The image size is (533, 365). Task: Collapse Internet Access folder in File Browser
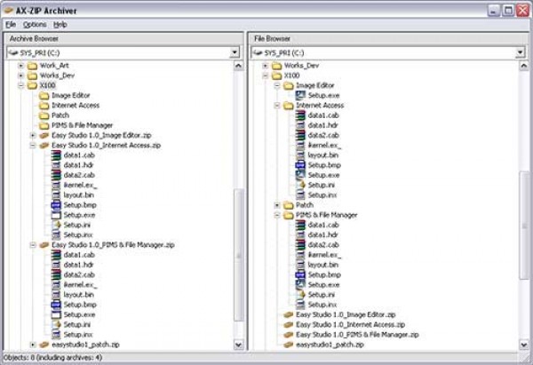click(x=277, y=106)
